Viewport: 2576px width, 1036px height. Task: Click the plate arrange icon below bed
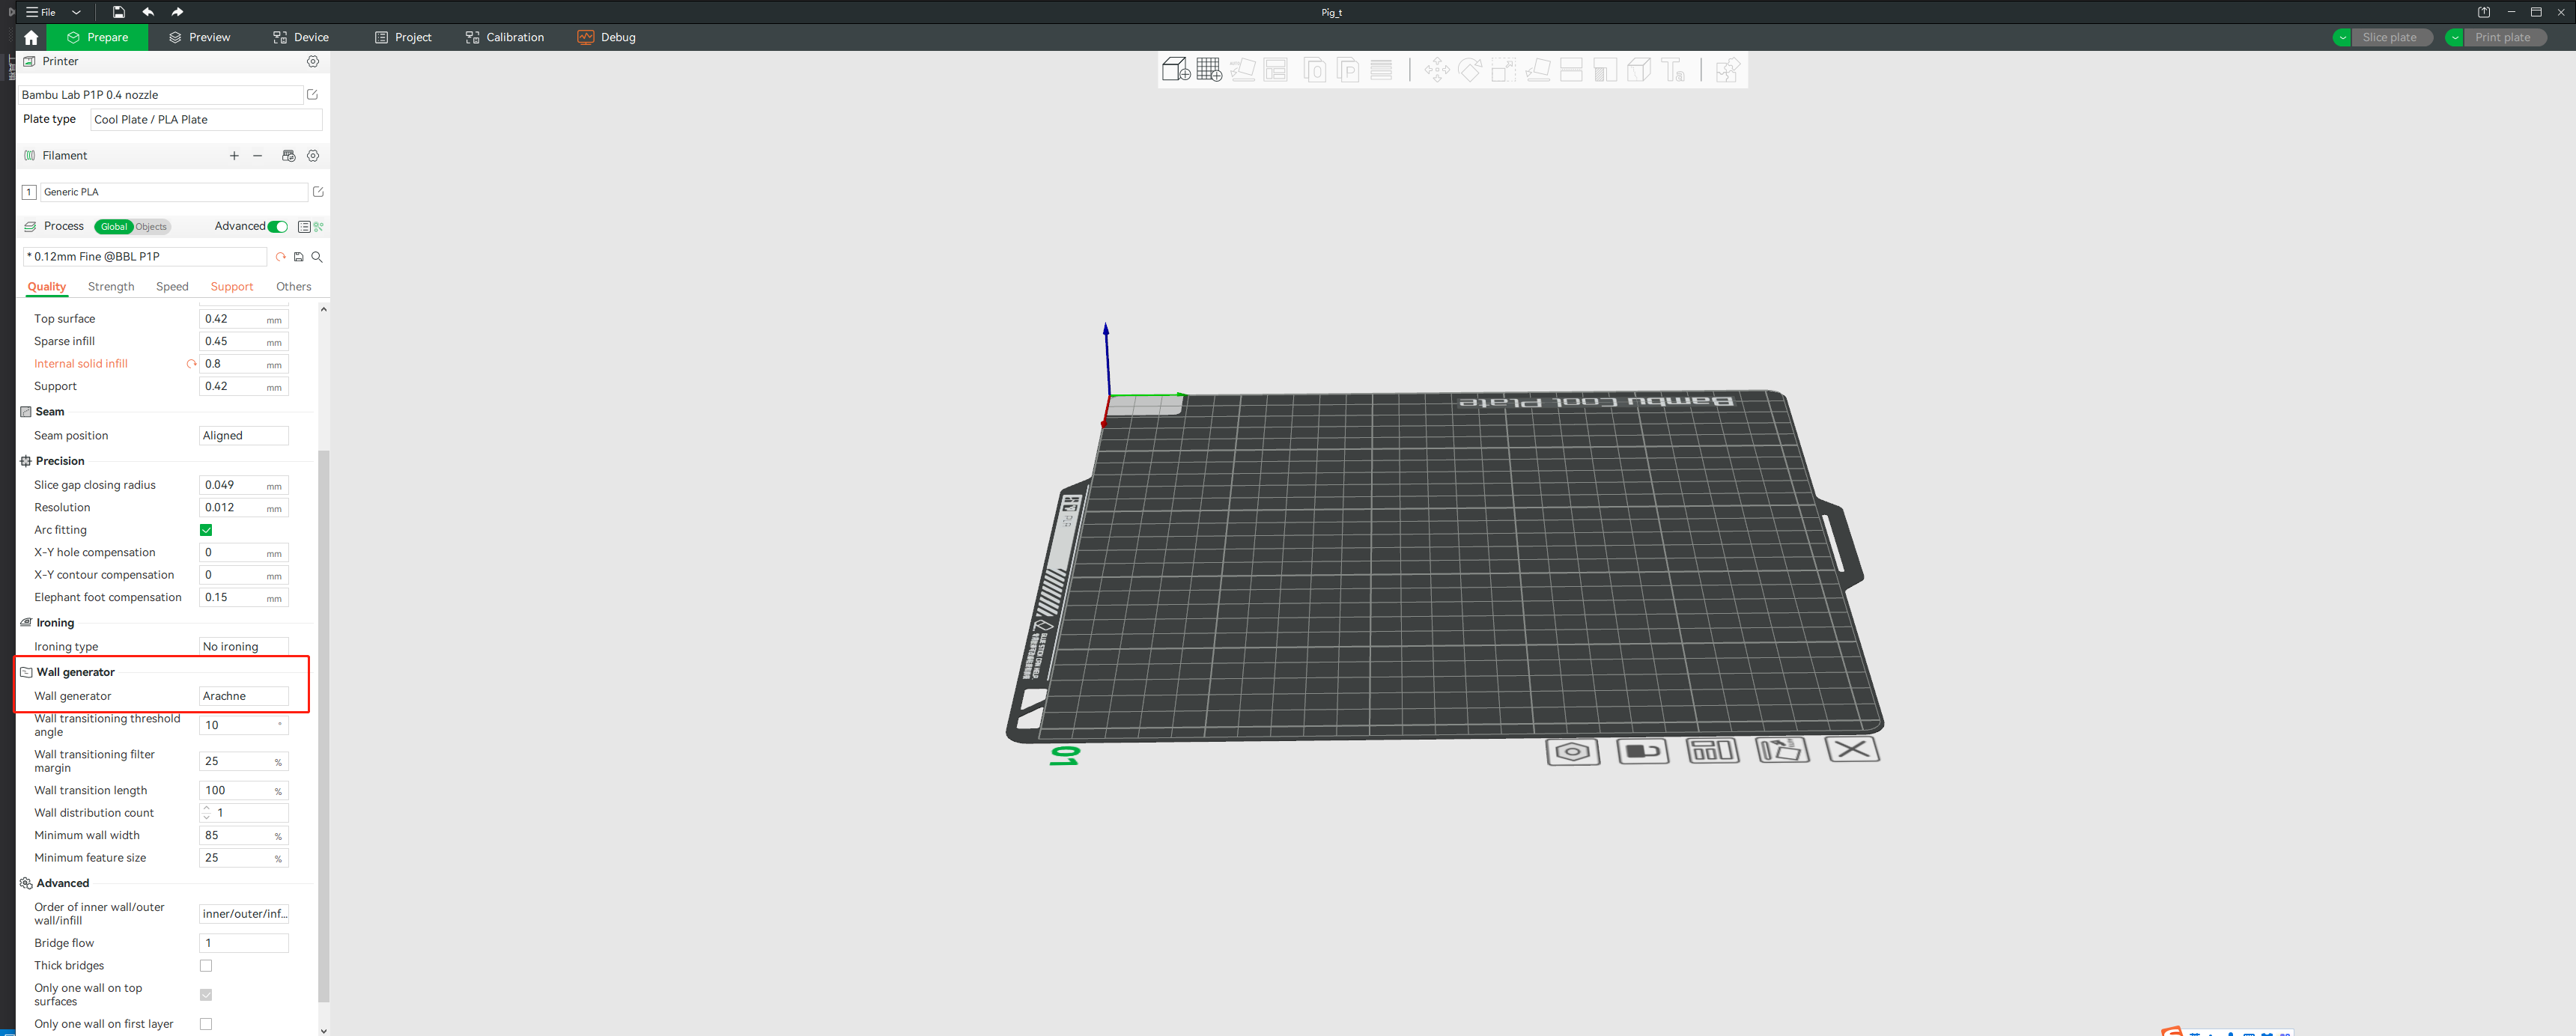point(1712,750)
